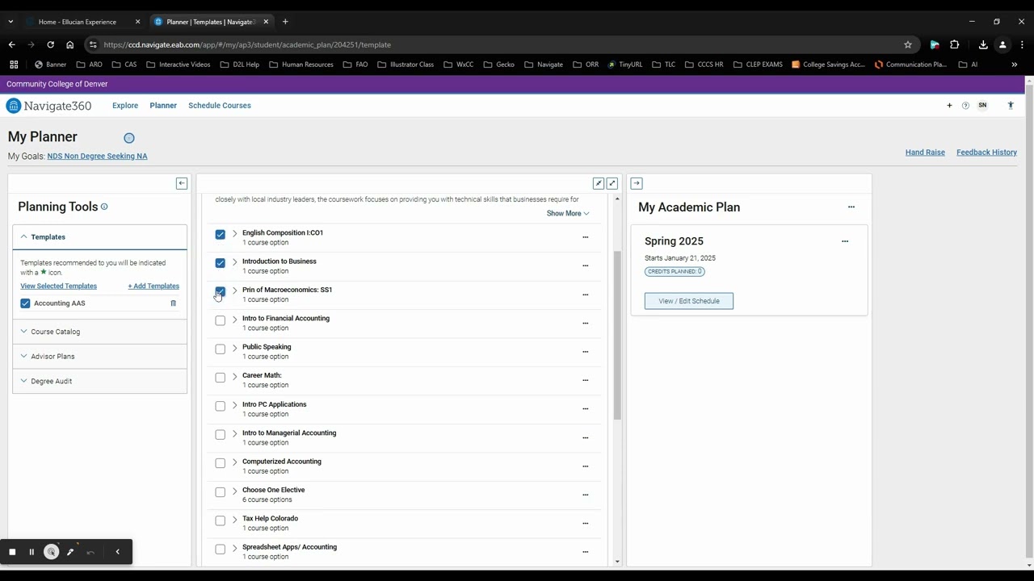Open Spring 2025 term options menu
Image resolution: width=1034 pixels, height=581 pixels.
click(845, 241)
